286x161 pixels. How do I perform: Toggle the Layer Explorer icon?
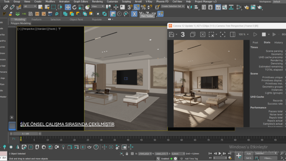pyautogui.click(x=210, y=7)
